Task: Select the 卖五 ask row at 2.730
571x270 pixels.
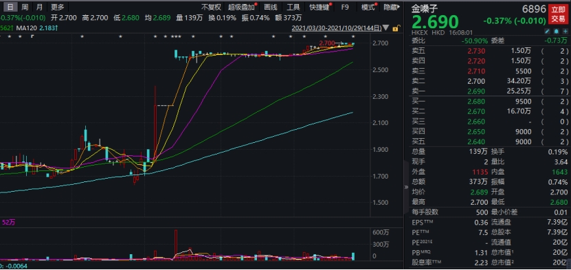Action: (x=489, y=51)
